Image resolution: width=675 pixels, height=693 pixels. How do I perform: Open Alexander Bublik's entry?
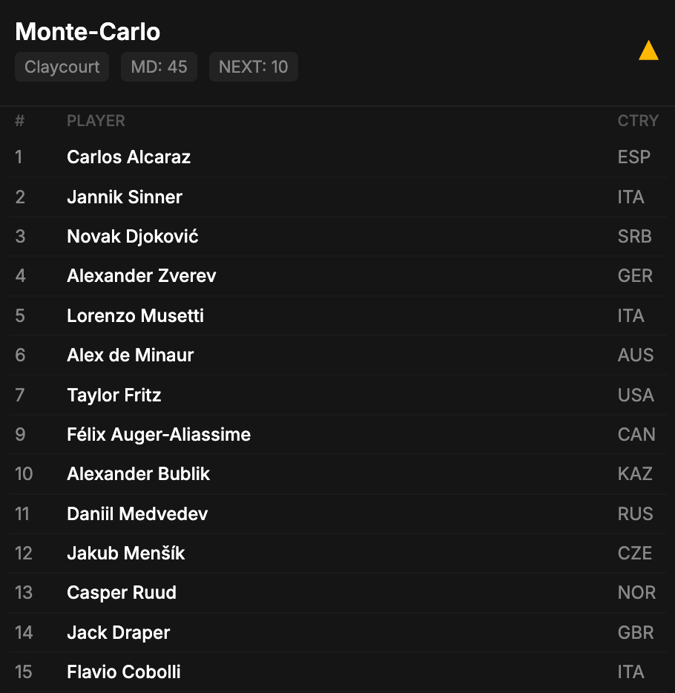pos(139,474)
